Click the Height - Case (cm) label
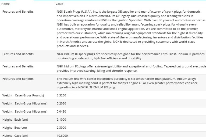The height and width of the screenshot is (137, 206). (15, 135)
